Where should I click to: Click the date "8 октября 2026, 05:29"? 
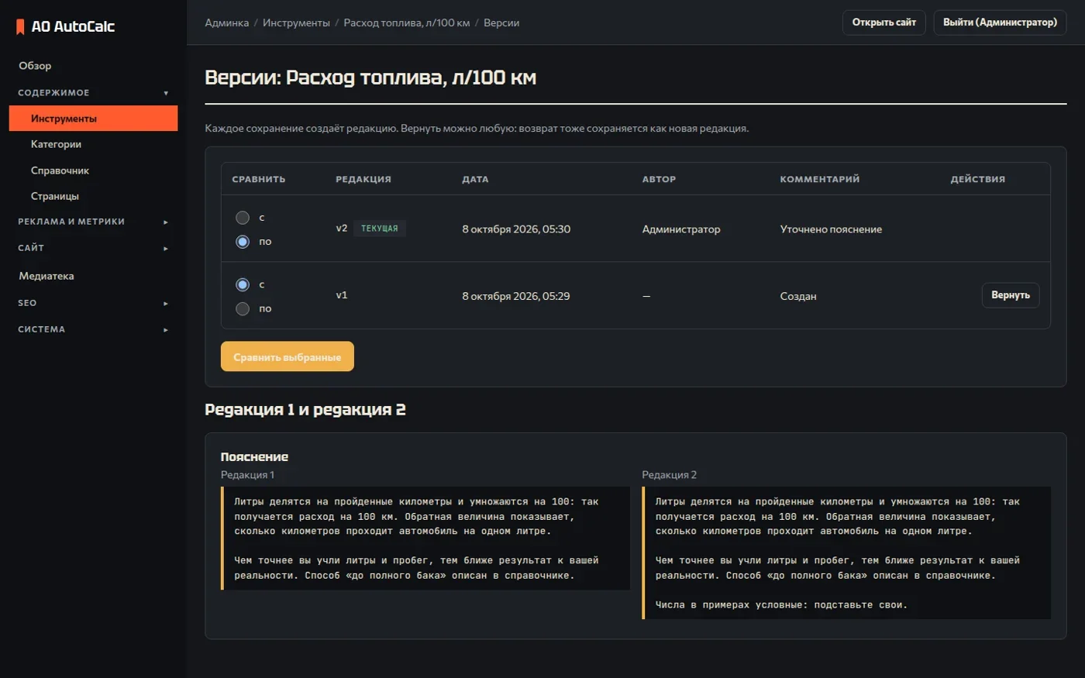516,296
